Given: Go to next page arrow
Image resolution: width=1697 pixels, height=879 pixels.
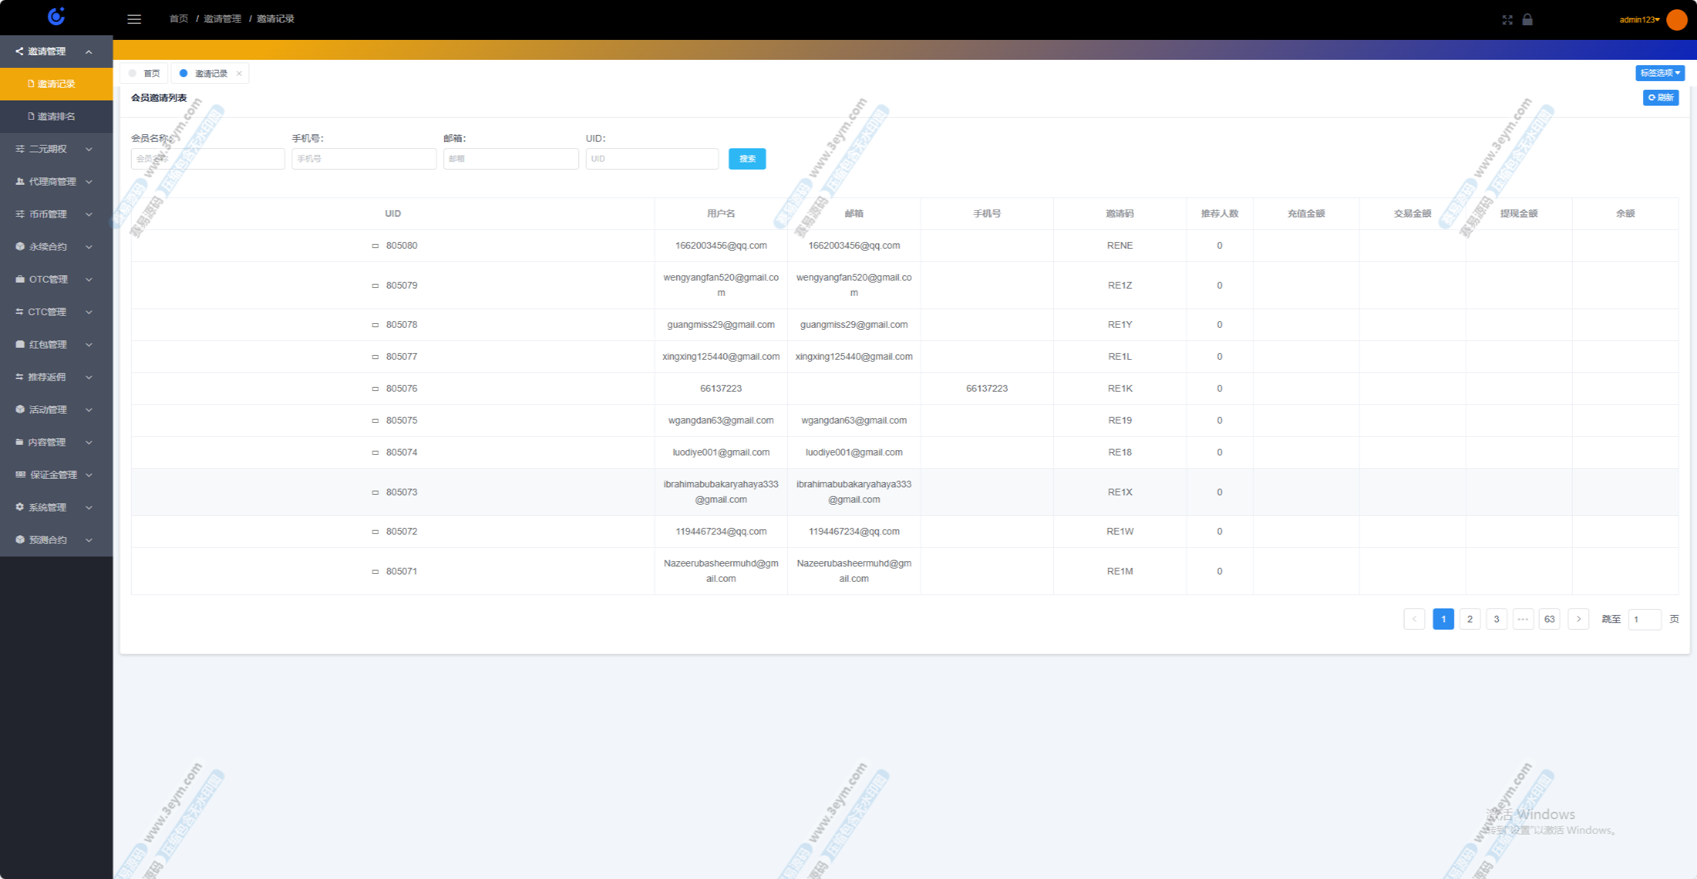Looking at the screenshot, I should [1578, 619].
